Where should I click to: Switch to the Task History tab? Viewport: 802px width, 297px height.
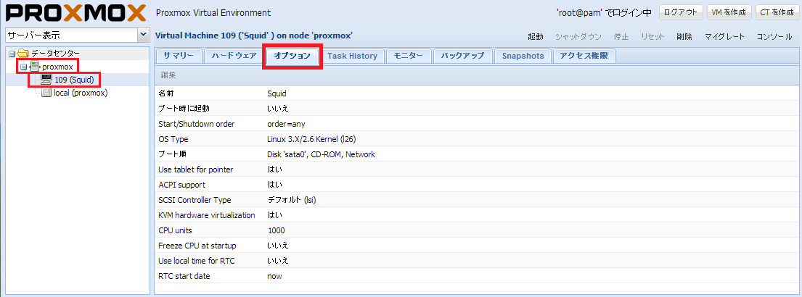click(352, 56)
